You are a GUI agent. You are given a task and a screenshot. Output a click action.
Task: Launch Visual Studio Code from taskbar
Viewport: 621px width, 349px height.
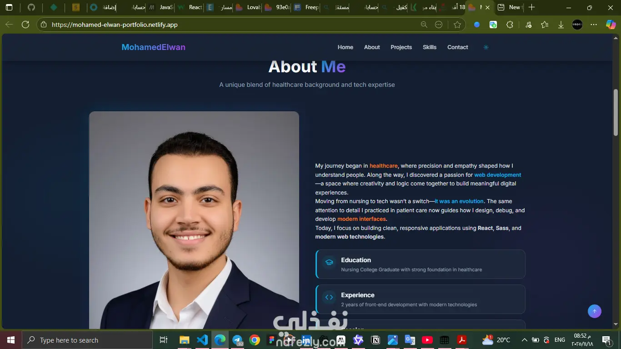pyautogui.click(x=202, y=340)
